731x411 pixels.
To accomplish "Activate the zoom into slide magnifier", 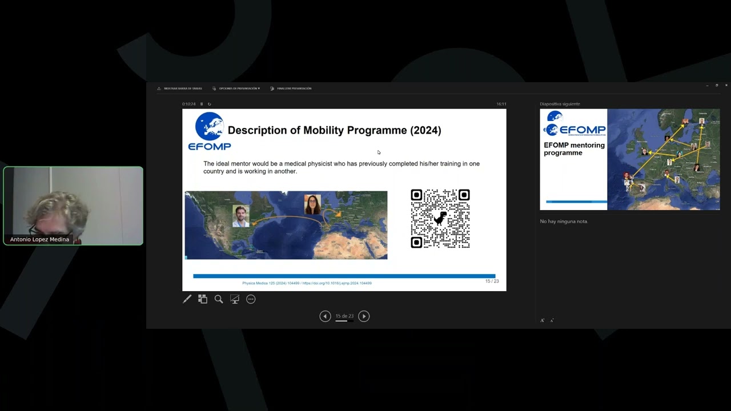I will 219,299.
